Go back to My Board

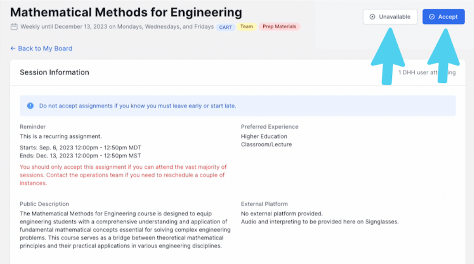pos(45,48)
